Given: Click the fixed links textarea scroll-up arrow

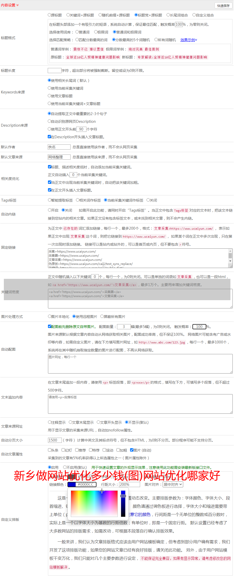Looking at the screenshot, I should (230, 251).
